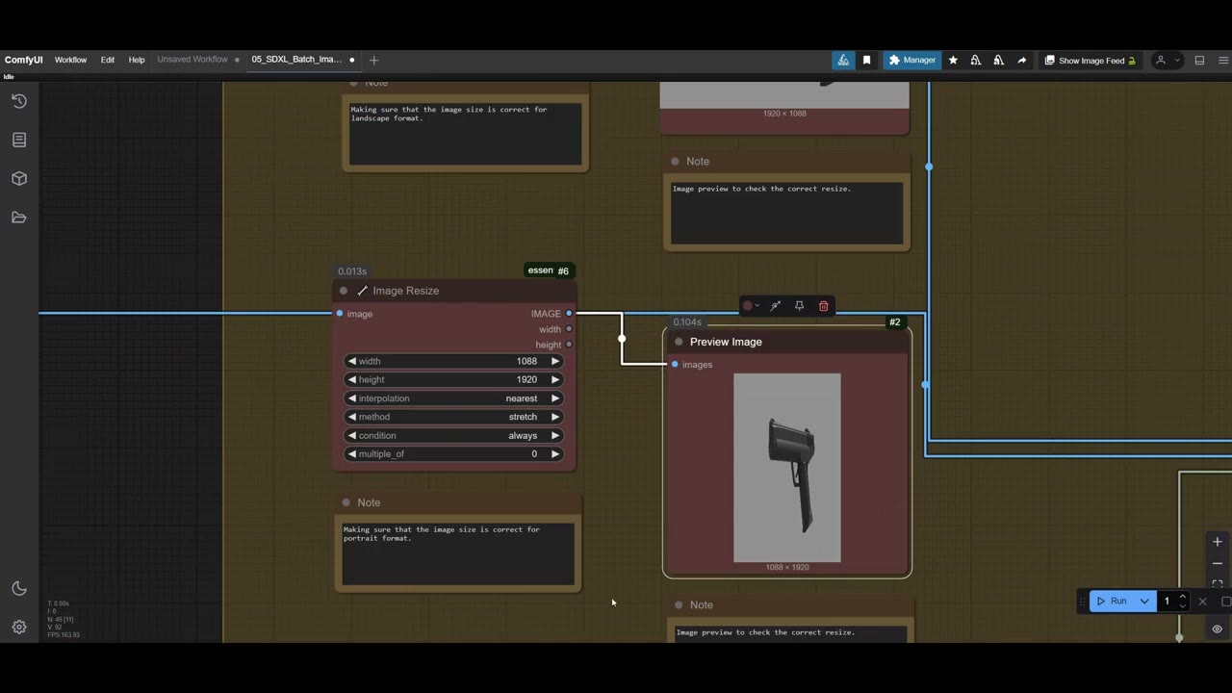The image size is (1232, 693).
Task: Open the Workflow menu
Action: (x=70, y=60)
